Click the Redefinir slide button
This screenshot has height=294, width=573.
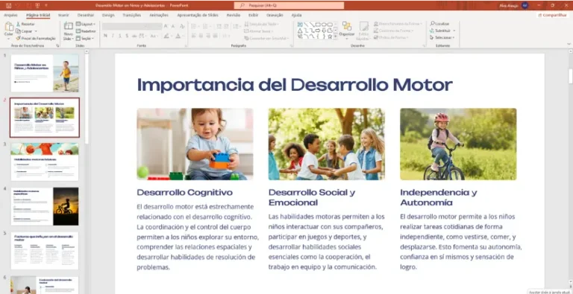point(86,31)
